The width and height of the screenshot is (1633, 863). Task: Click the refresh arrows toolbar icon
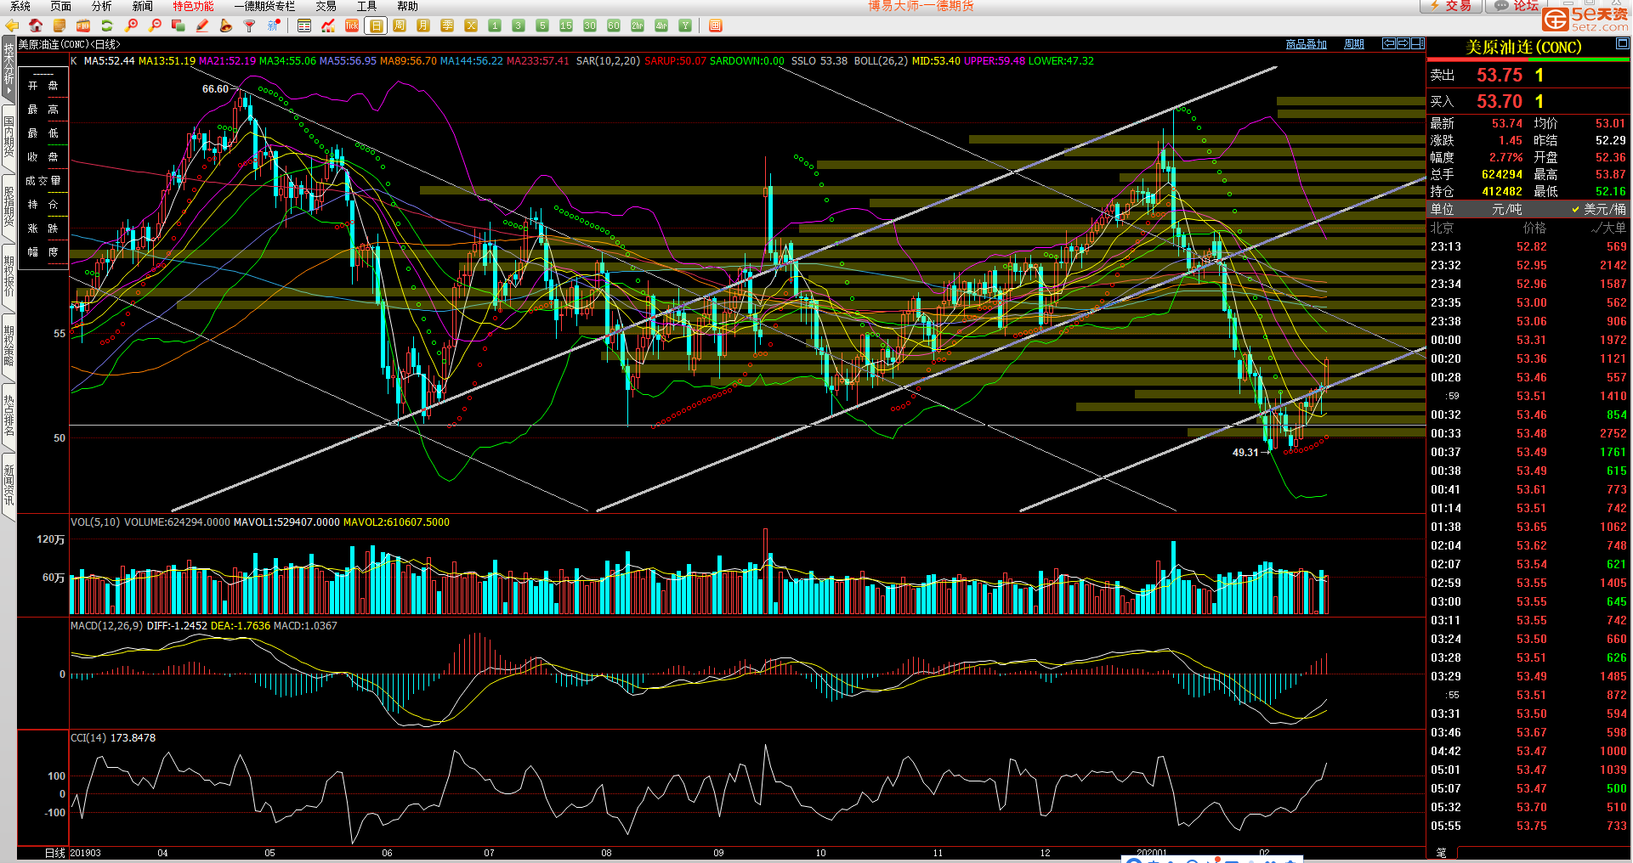(x=107, y=25)
